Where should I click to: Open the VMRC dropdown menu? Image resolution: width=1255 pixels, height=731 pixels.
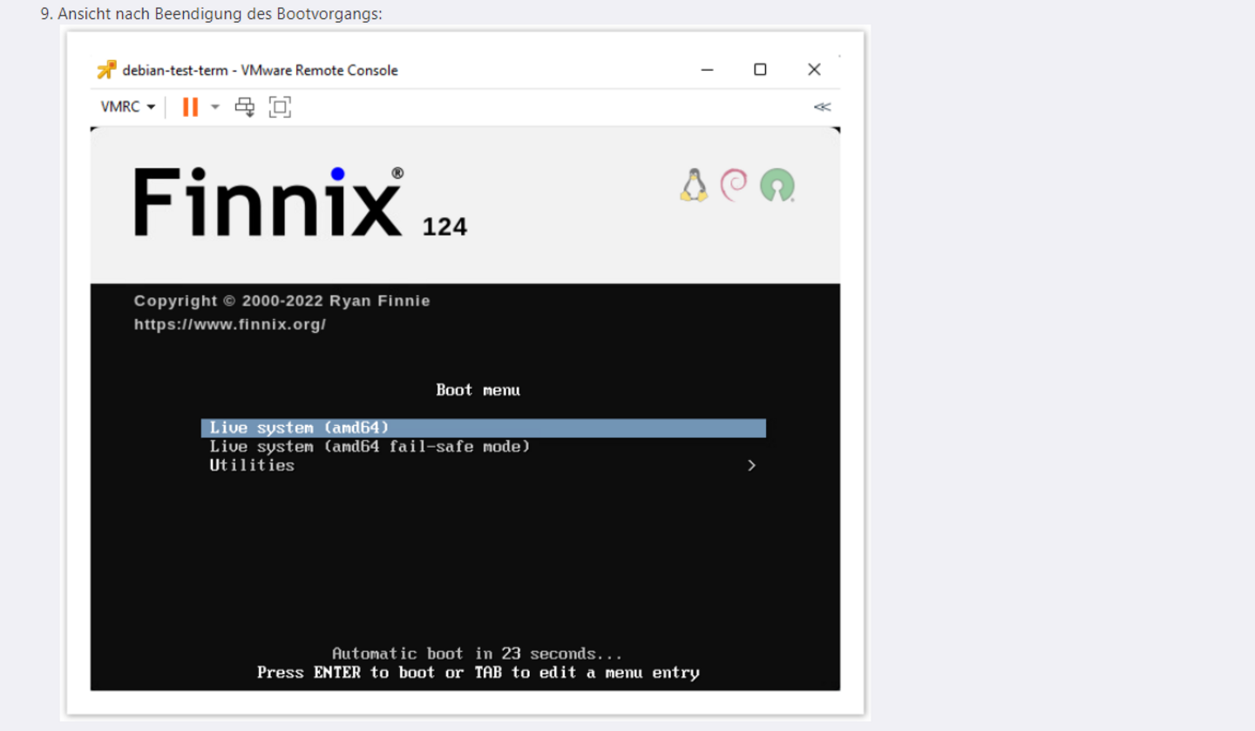point(127,107)
